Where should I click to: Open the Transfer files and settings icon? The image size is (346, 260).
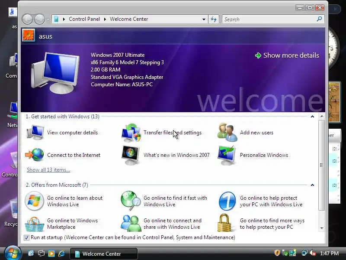click(131, 133)
